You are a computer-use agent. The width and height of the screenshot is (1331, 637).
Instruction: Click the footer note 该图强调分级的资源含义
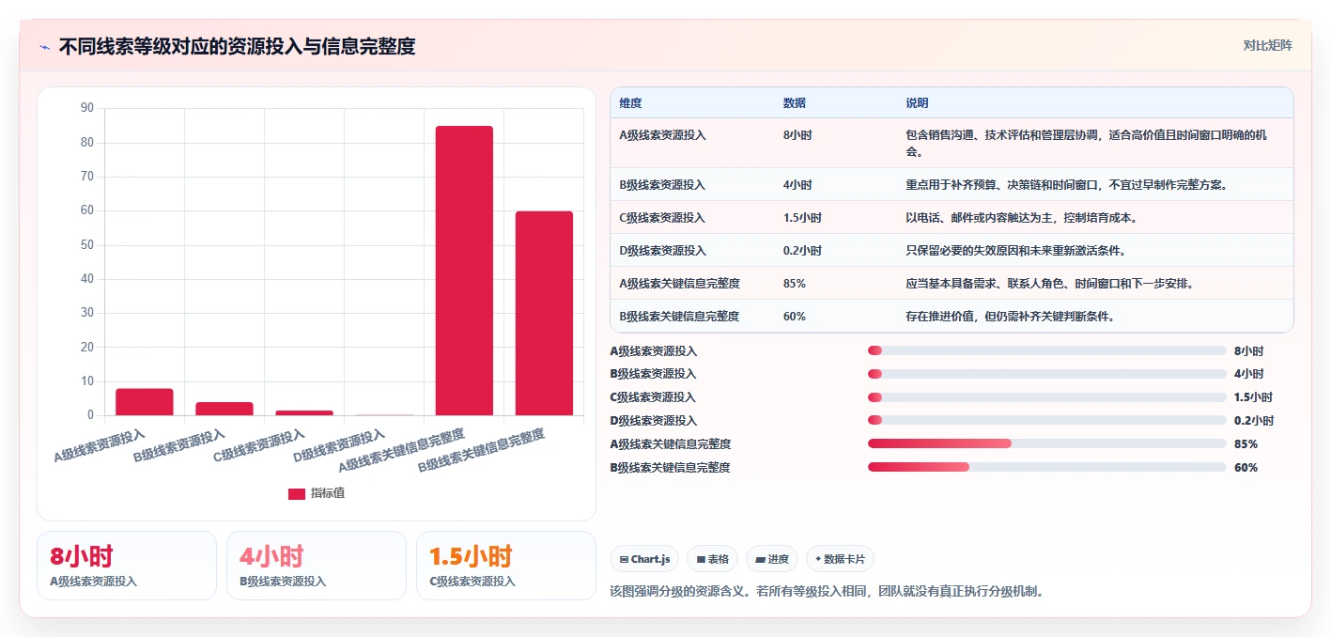pos(827,592)
